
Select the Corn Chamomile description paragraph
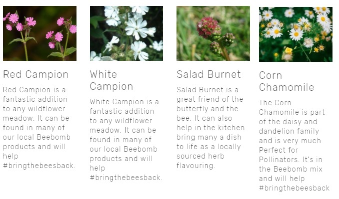click(294, 145)
